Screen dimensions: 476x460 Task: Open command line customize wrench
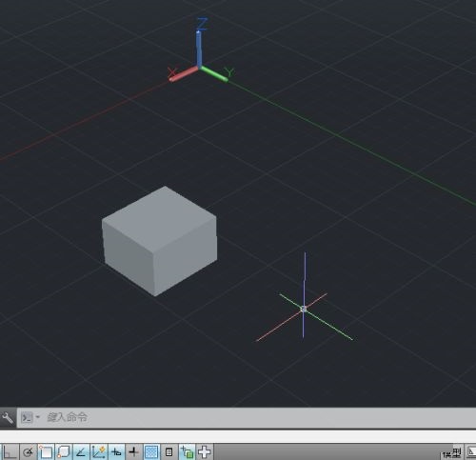point(8,417)
